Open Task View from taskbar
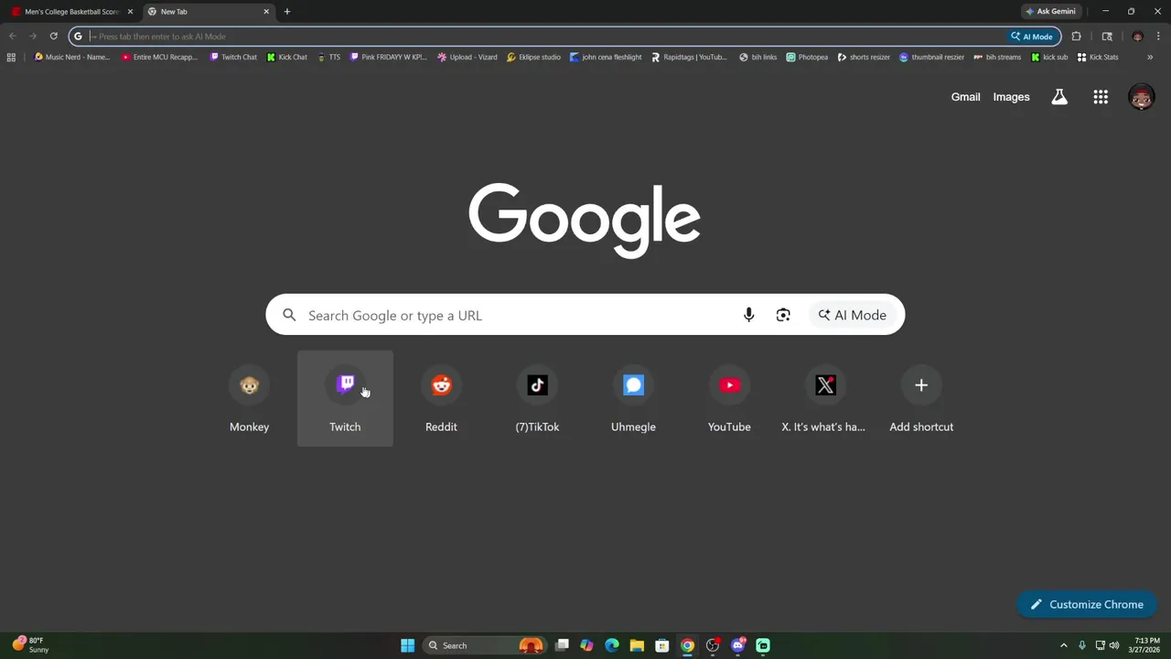Viewport: 1171px width, 659px height. [562, 645]
